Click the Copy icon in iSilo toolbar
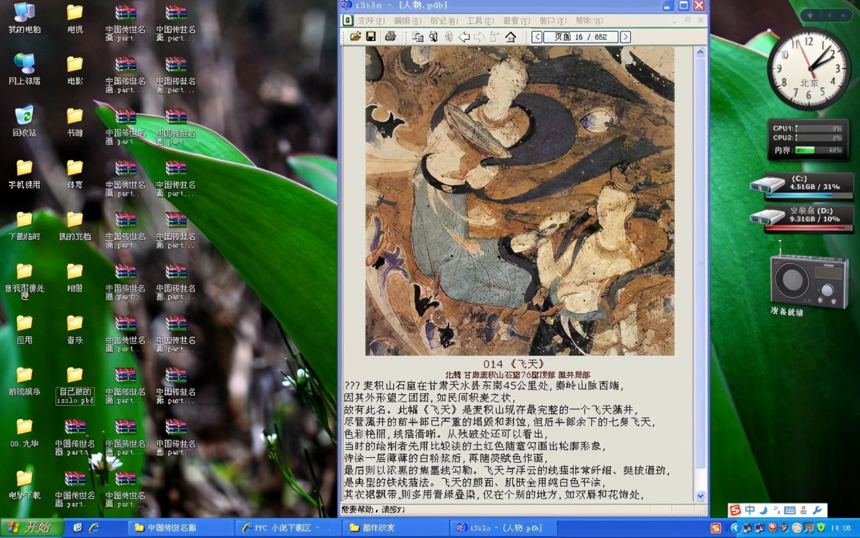 [418, 37]
